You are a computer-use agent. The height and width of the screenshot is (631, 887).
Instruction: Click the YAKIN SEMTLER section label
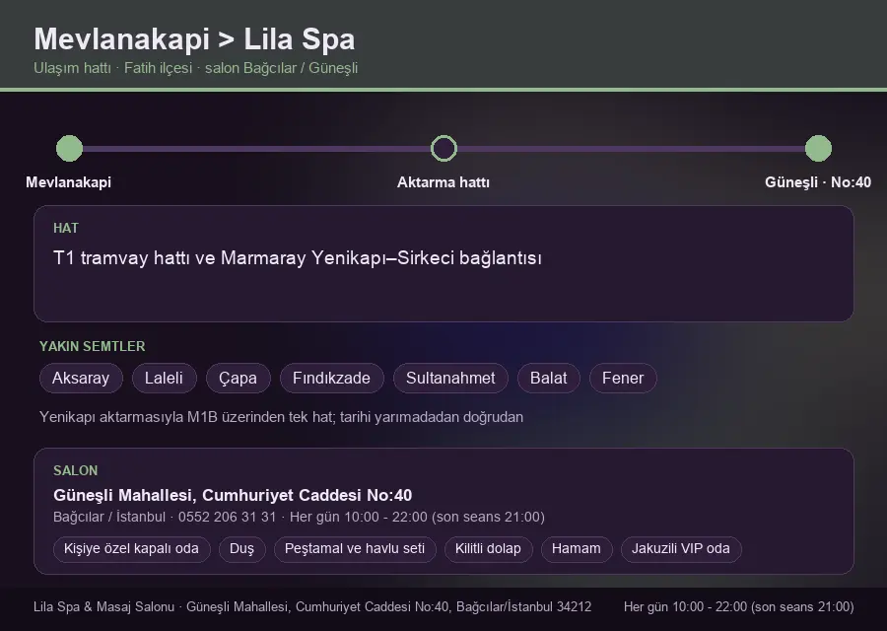[93, 346]
